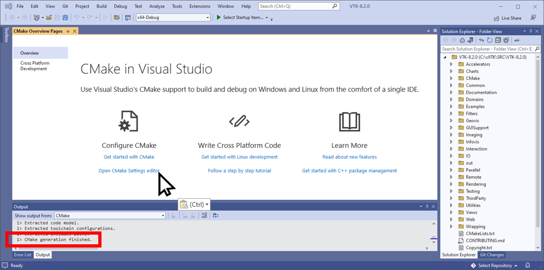Switch between solutions and folder view icon
The image size is (544, 270).
click(470, 40)
